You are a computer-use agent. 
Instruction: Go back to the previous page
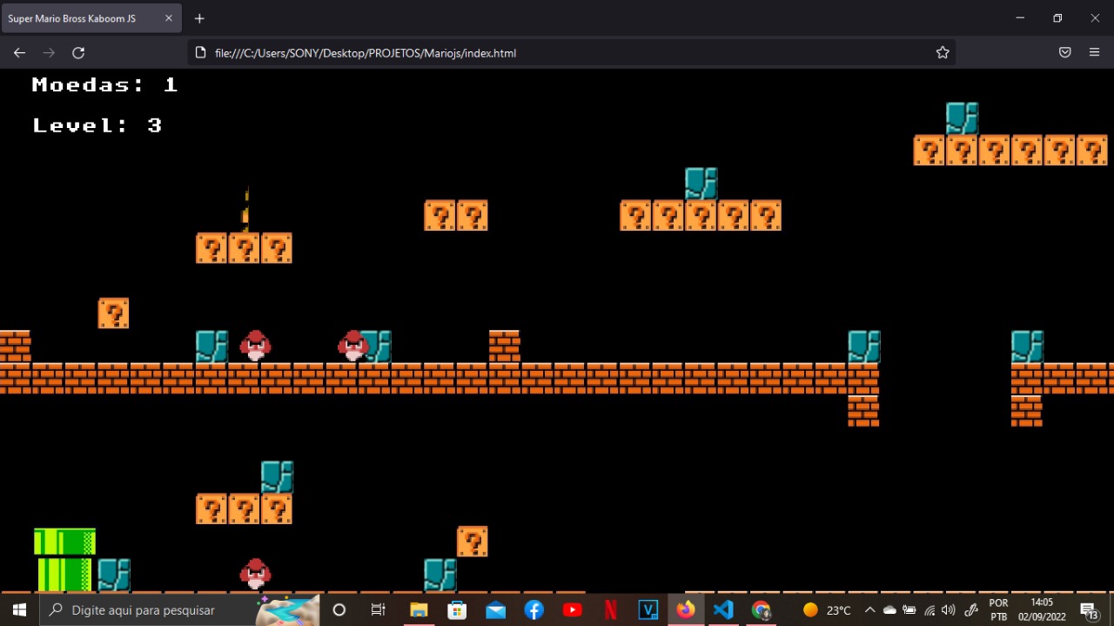point(19,53)
